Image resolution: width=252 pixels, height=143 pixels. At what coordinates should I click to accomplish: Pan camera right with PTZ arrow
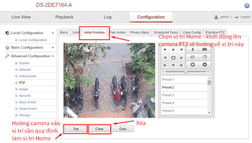click(x=181, y=58)
